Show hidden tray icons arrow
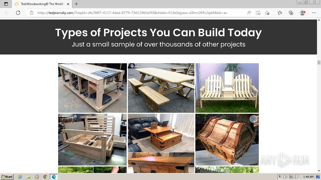321x180 pixels. point(280,177)
